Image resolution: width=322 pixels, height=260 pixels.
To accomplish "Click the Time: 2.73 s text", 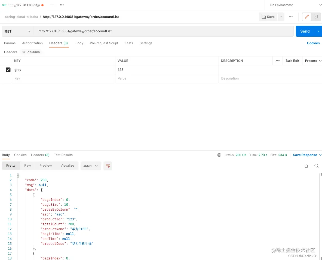I will point(258,155).
